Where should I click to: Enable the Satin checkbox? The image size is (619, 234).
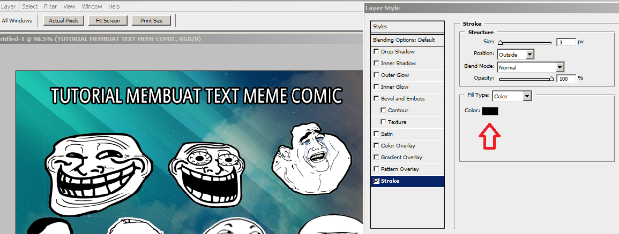click(376, 134)
